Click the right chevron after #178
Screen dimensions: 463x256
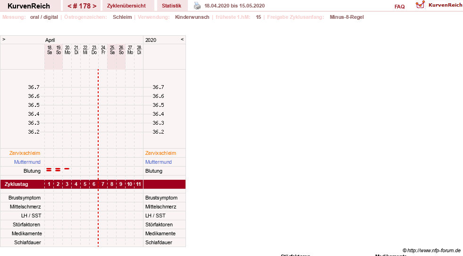click(94, 6)
